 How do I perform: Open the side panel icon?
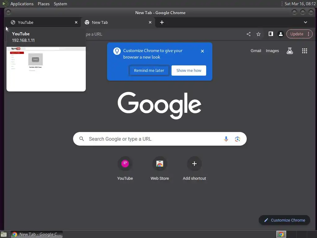pyautogui.click(x=271, y=34)
